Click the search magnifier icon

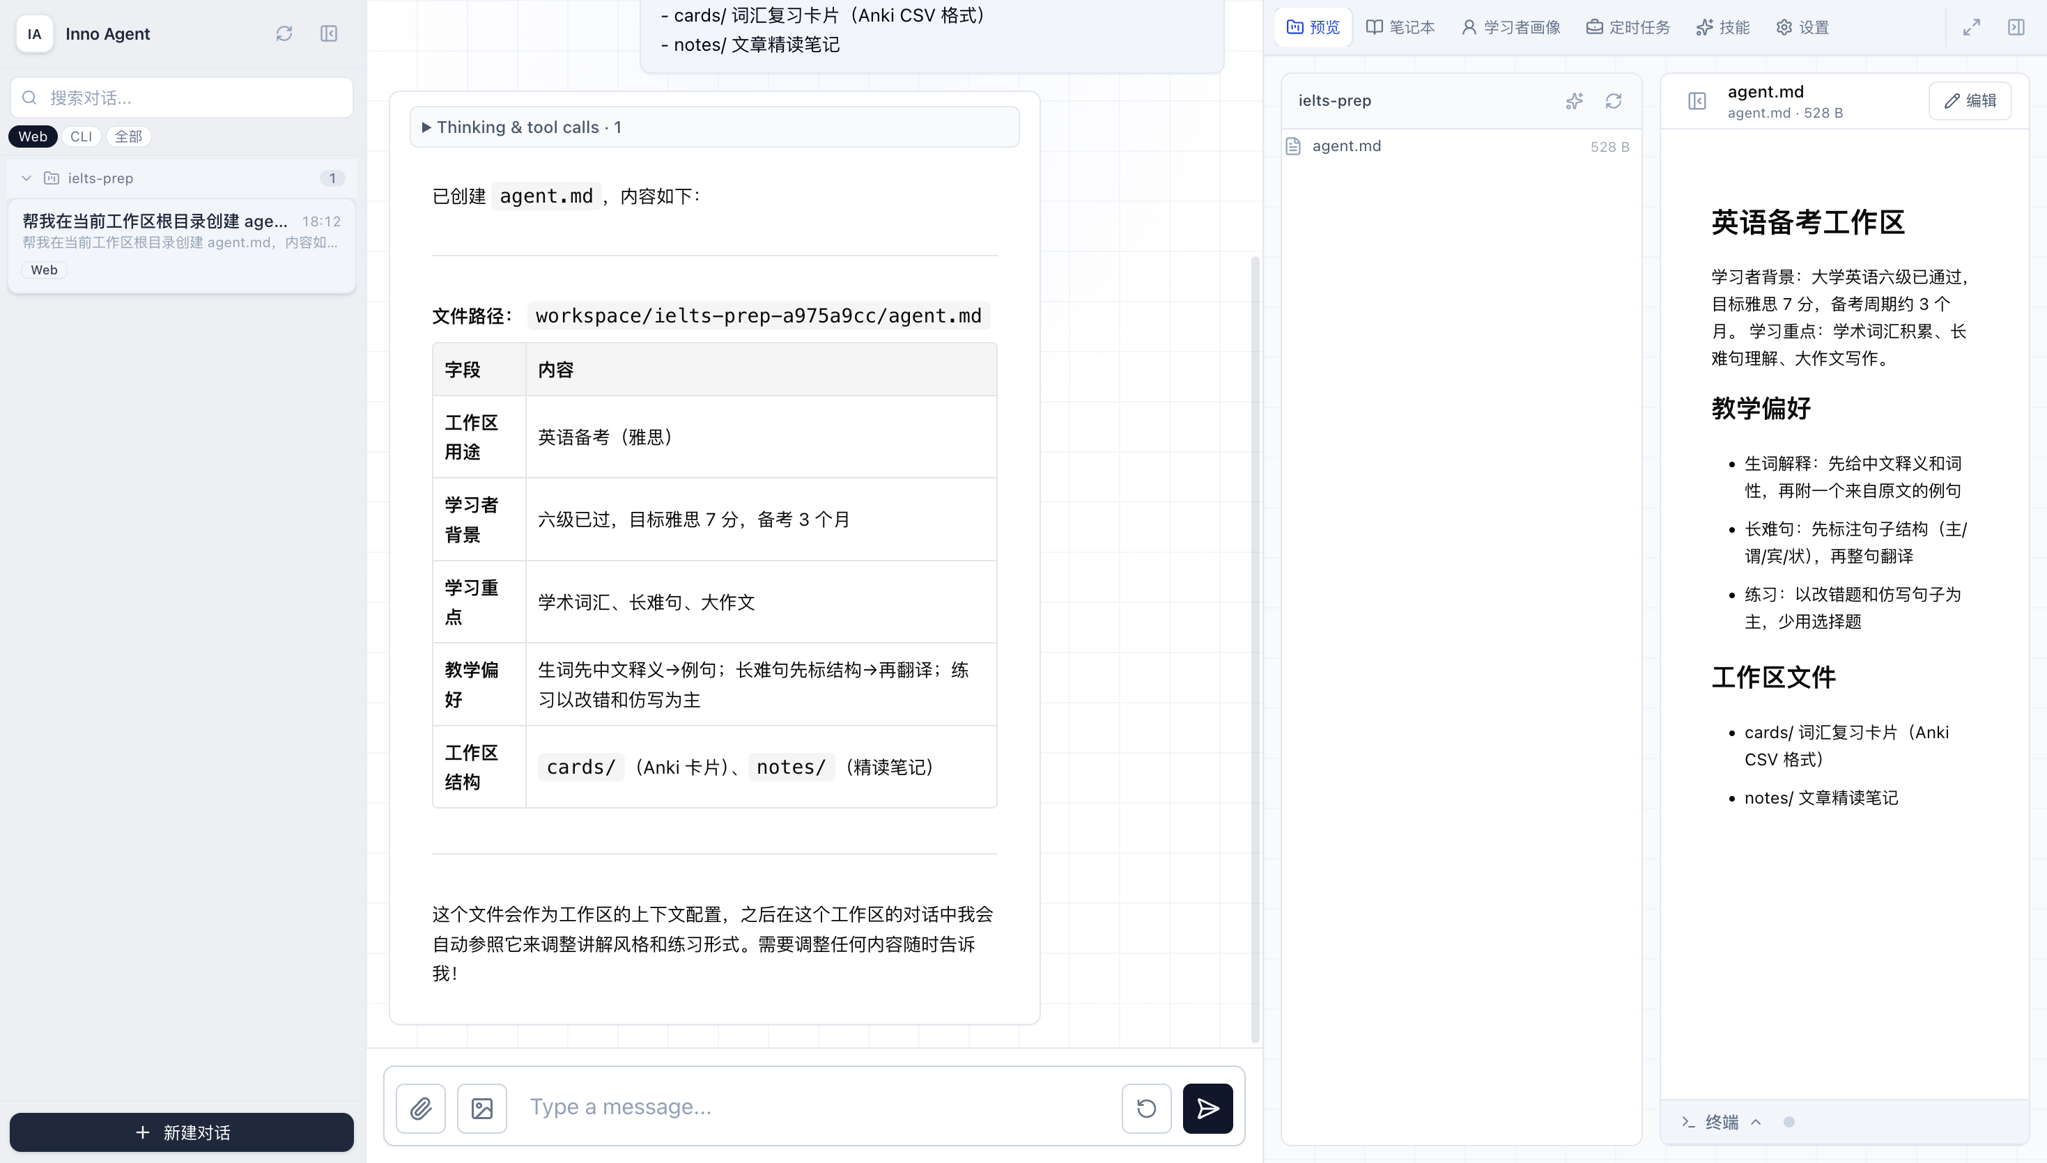coord(29,97)
